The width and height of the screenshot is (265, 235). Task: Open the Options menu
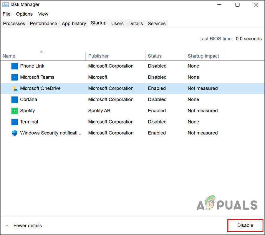[24, 14]
